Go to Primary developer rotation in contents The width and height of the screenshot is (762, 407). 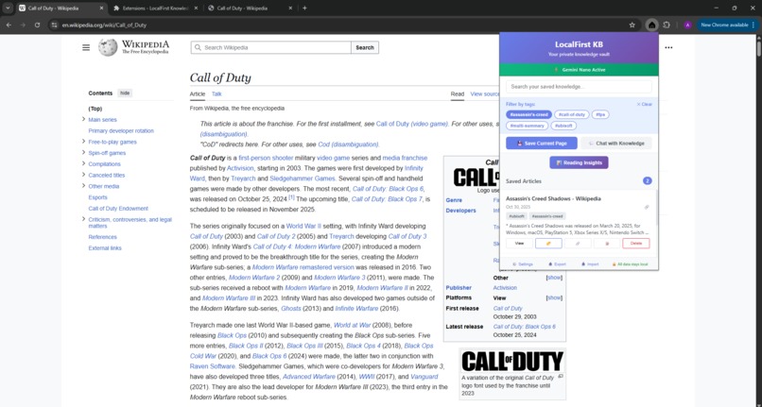coord(121,130)
